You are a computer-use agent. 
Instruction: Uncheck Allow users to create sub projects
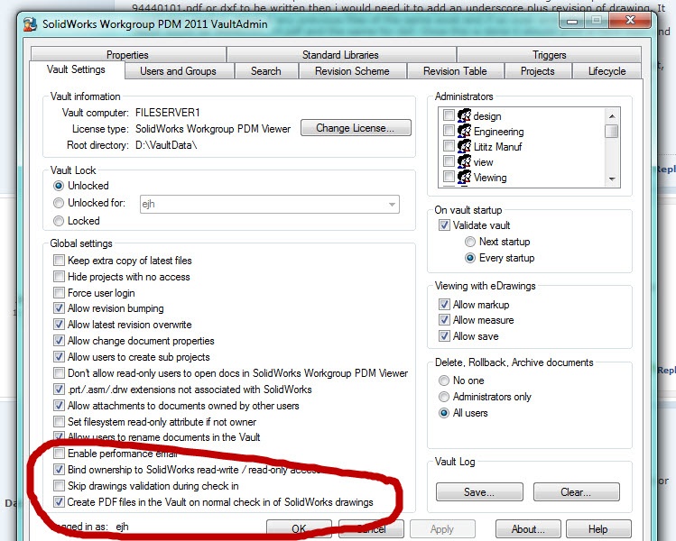click(x=59, y=357)
